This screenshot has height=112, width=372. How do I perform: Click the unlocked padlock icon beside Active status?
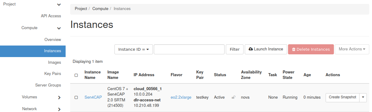tap(233, 97)
